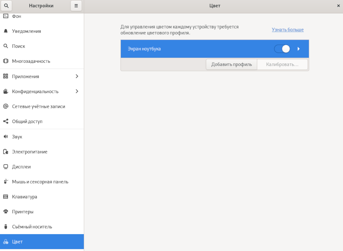This screenshot has height=251, width=343.
Task: Click the printer icon for Принтеры
Action: pos(5,212)
